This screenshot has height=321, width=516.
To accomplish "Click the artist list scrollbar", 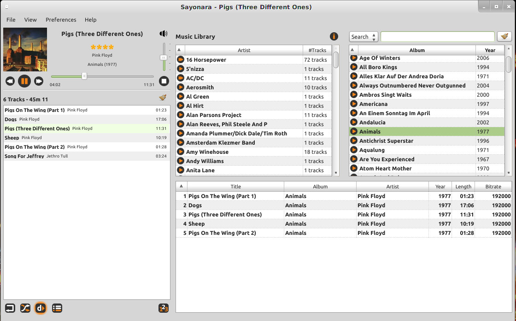I will (336, 59).
